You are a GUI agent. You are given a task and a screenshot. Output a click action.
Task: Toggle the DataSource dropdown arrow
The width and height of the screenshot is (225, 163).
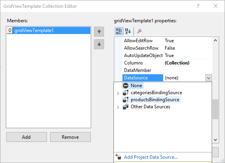click(x=209, y=78)
